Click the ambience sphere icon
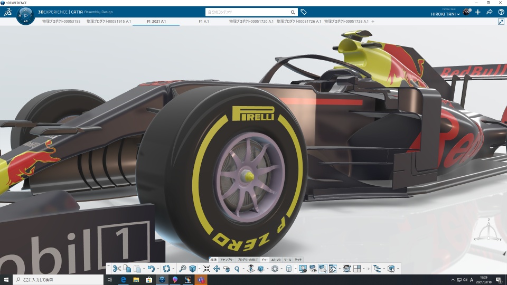Screen dimensions: 507x285 click(347, 269)
